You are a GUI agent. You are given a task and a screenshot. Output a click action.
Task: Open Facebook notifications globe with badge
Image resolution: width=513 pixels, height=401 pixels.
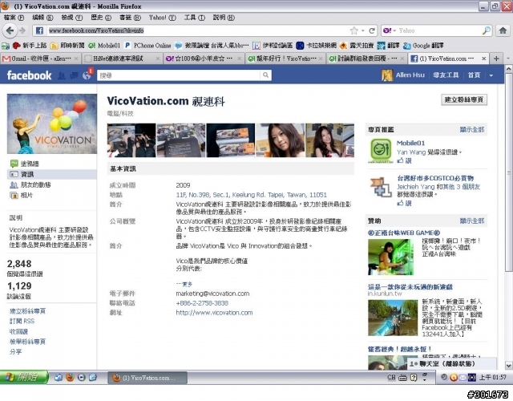[x=87, y=75]
